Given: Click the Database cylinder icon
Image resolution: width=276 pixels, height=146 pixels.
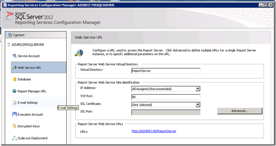Looking at the screenshot, I should coord(15,79).
